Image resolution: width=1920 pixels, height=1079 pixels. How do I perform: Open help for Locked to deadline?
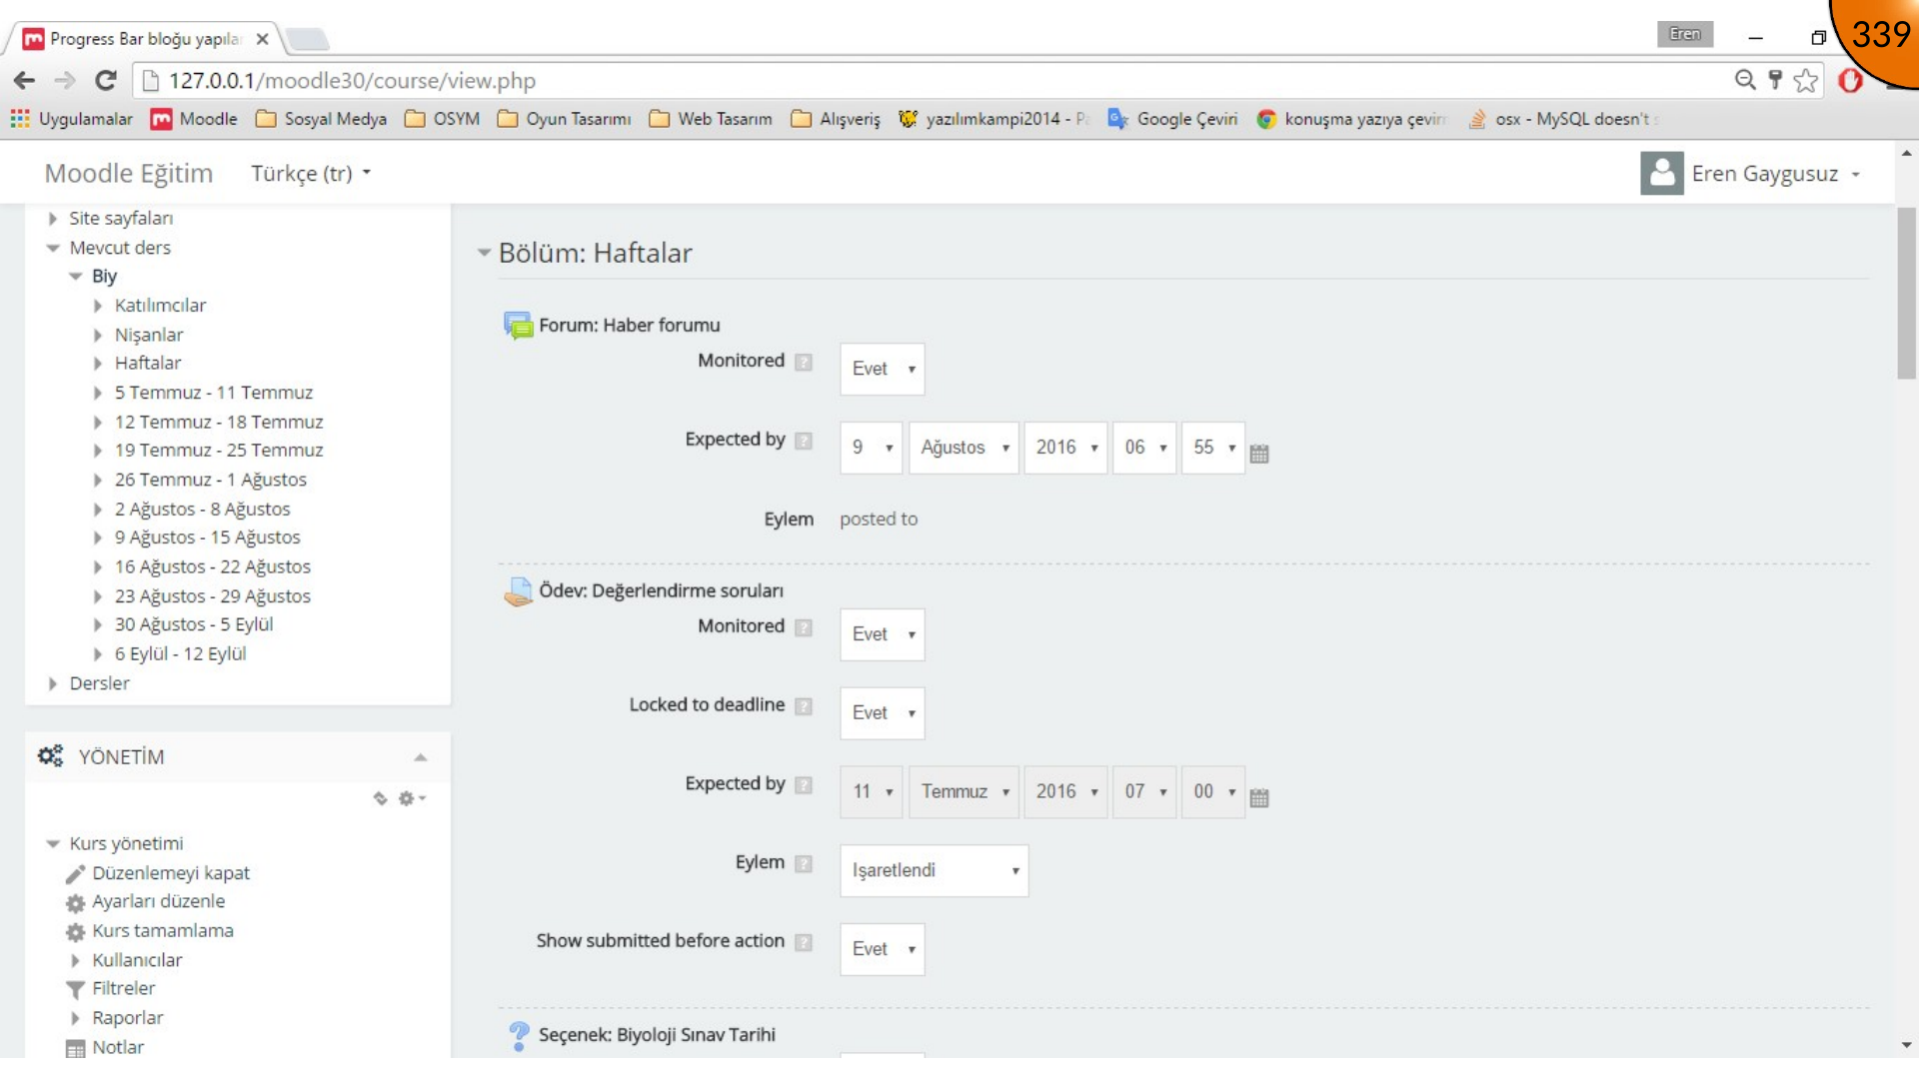(804, 706)
